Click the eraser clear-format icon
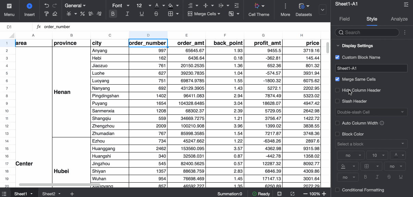Viewport: 413px width, 197px height. pyautogui.click(x=55, y=14)
